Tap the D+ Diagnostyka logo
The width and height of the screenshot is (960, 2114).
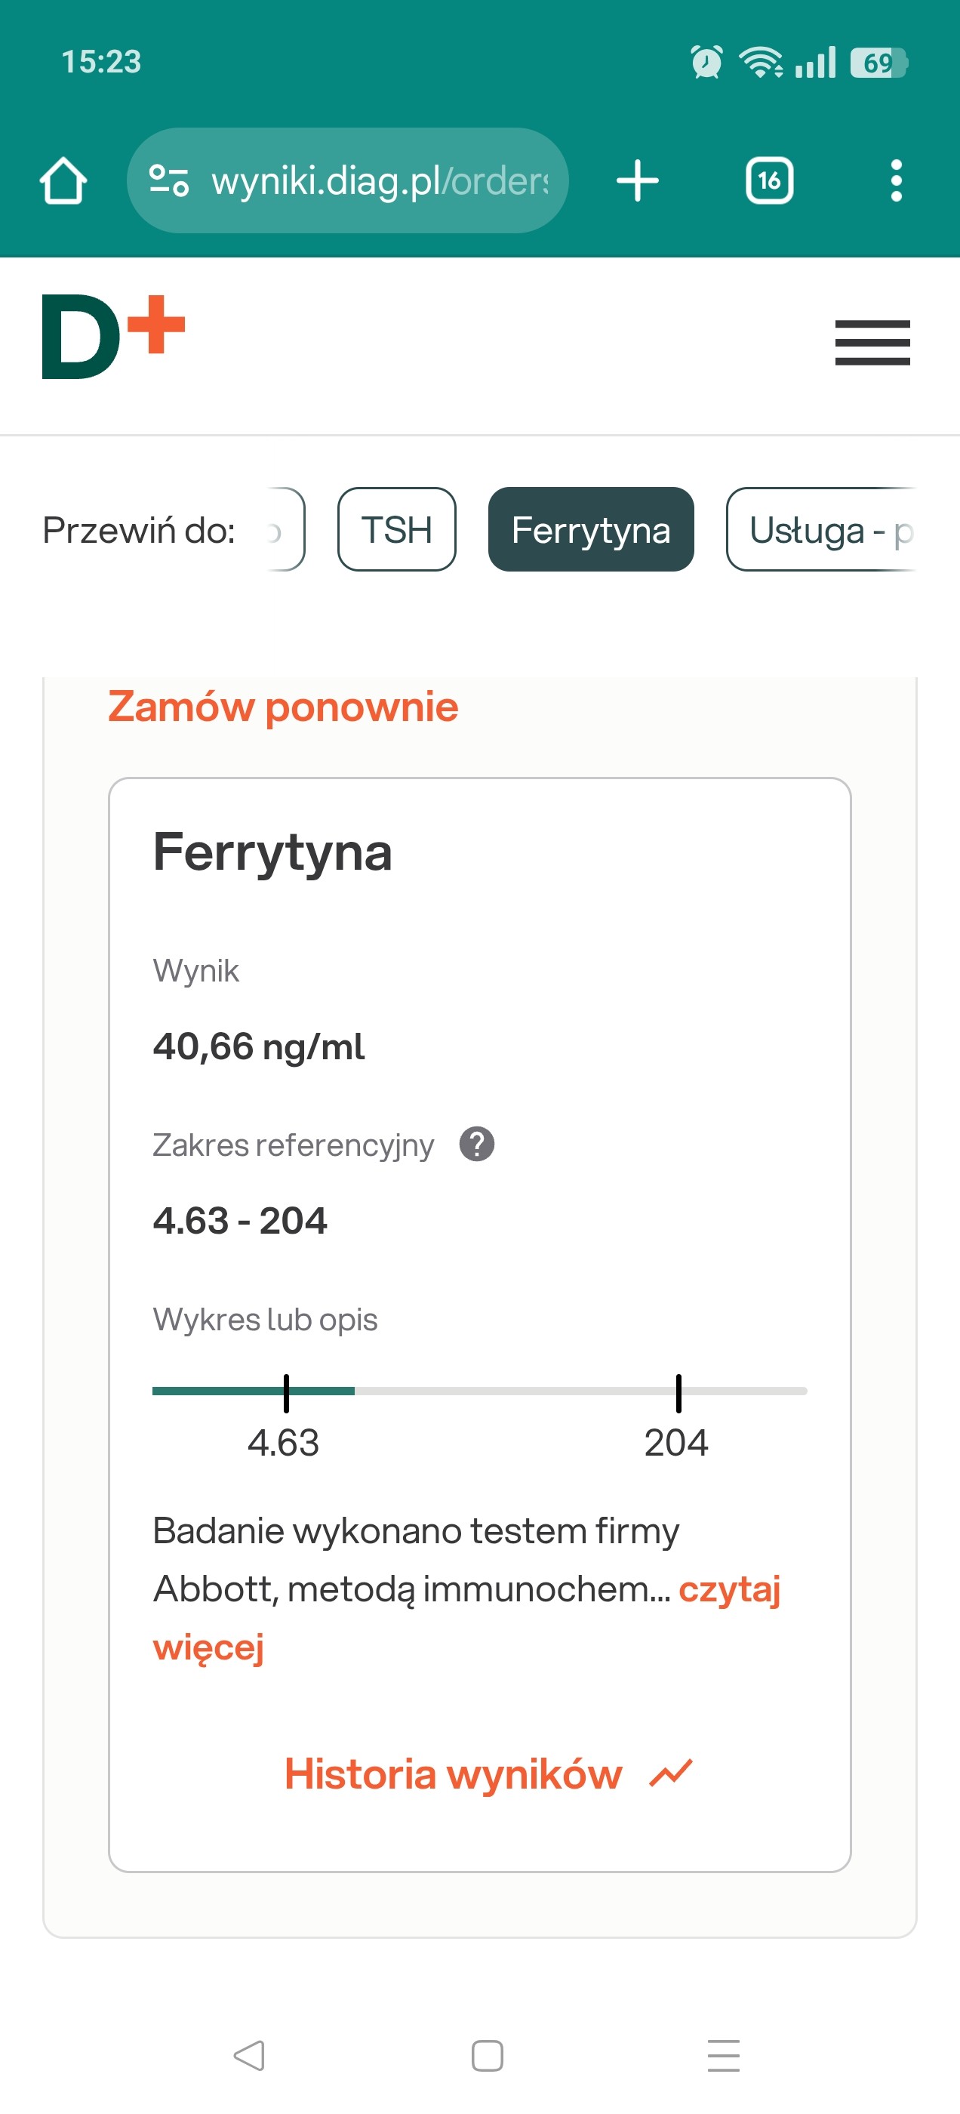pos(113,337)
